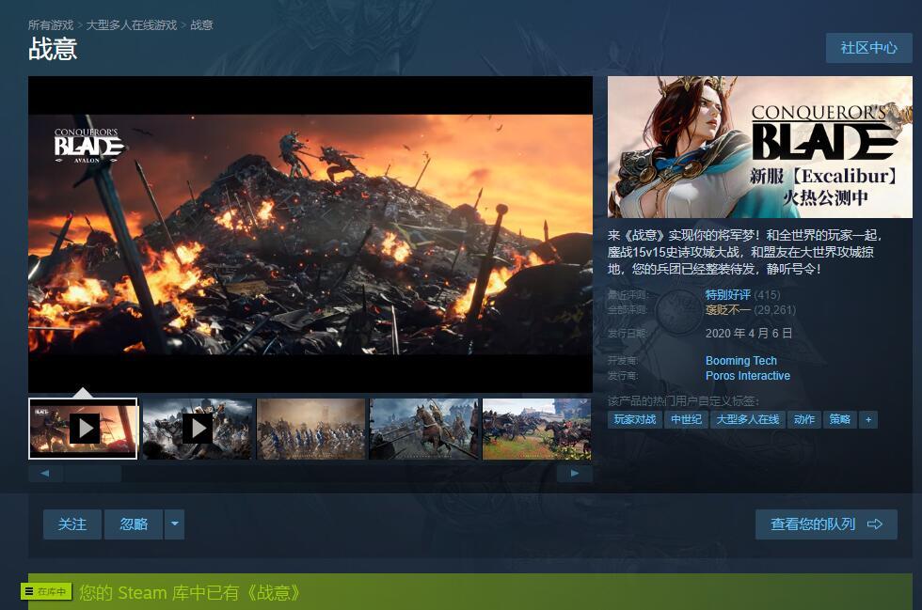Select the 动作 tag

coord(803,419)
